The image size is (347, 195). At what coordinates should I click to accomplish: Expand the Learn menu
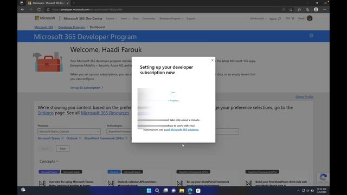tap(125, 18)
